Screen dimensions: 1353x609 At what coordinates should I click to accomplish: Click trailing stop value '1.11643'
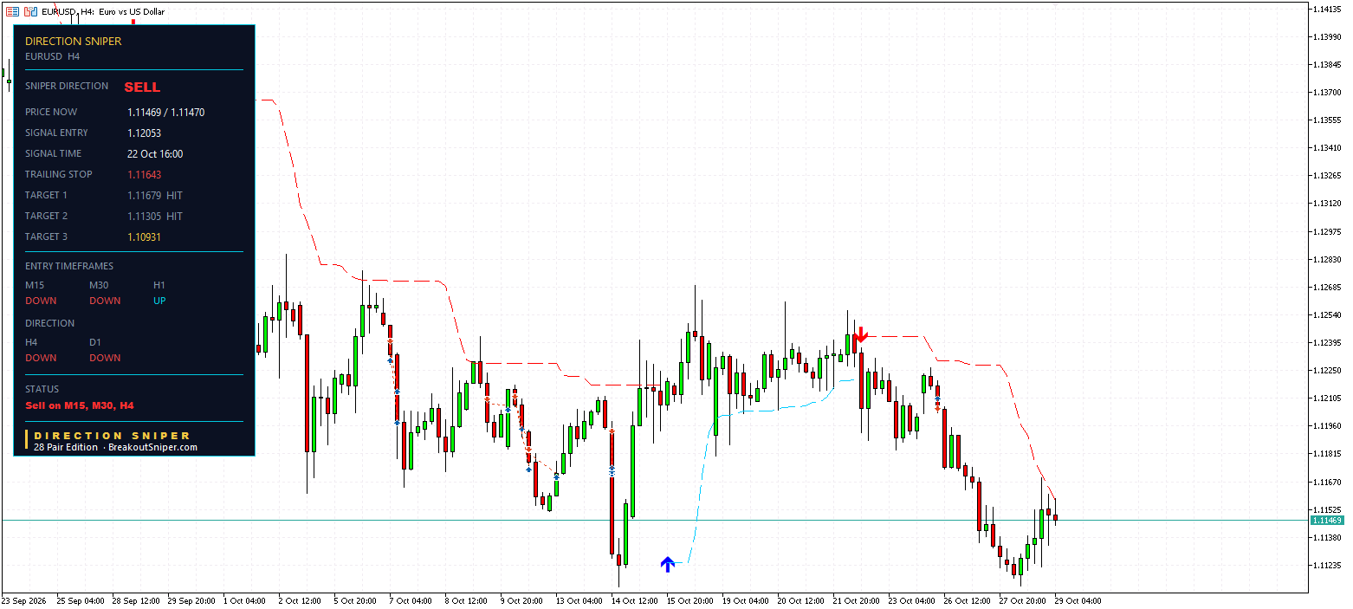[x=144, y=174]
